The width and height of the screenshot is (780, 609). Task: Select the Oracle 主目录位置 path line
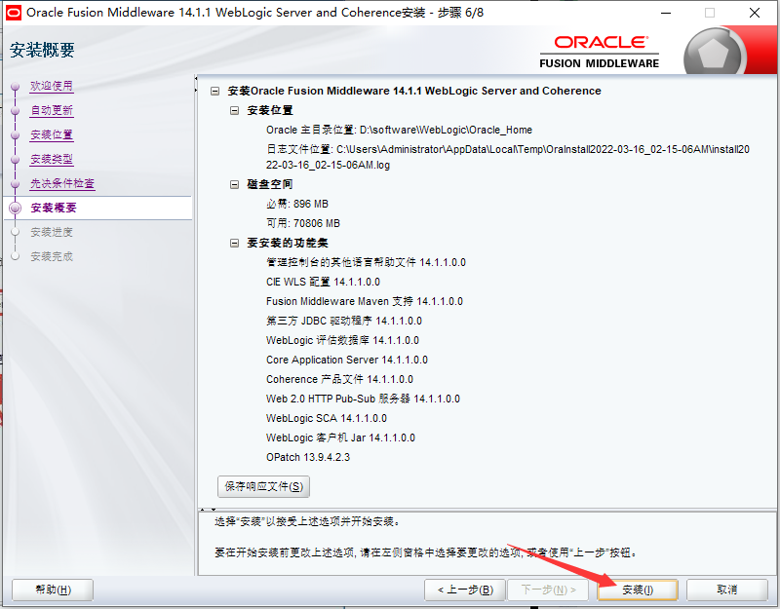point(399,131)
